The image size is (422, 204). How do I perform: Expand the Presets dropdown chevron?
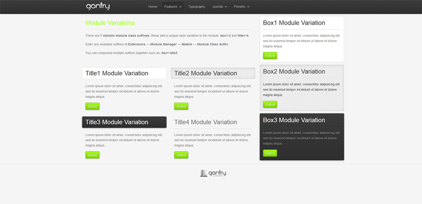(248, 7)
